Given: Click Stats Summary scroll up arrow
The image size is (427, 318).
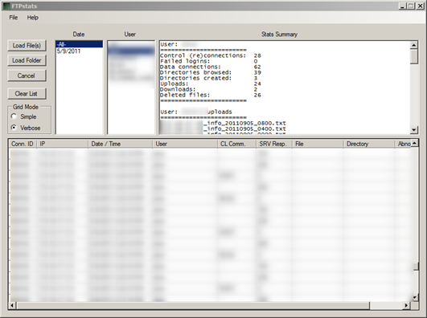Looking at the screenshot, I should click(413, 45).
